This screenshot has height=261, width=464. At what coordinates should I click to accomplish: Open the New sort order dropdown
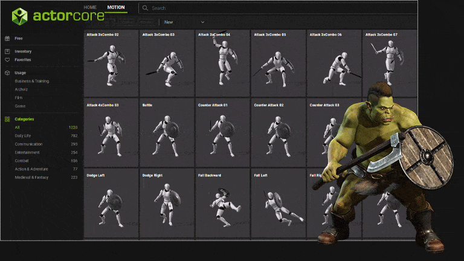185,22
